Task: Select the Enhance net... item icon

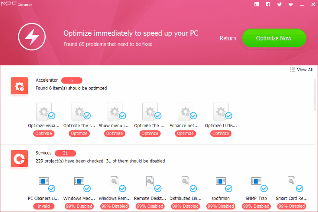Action: [185, 111]
